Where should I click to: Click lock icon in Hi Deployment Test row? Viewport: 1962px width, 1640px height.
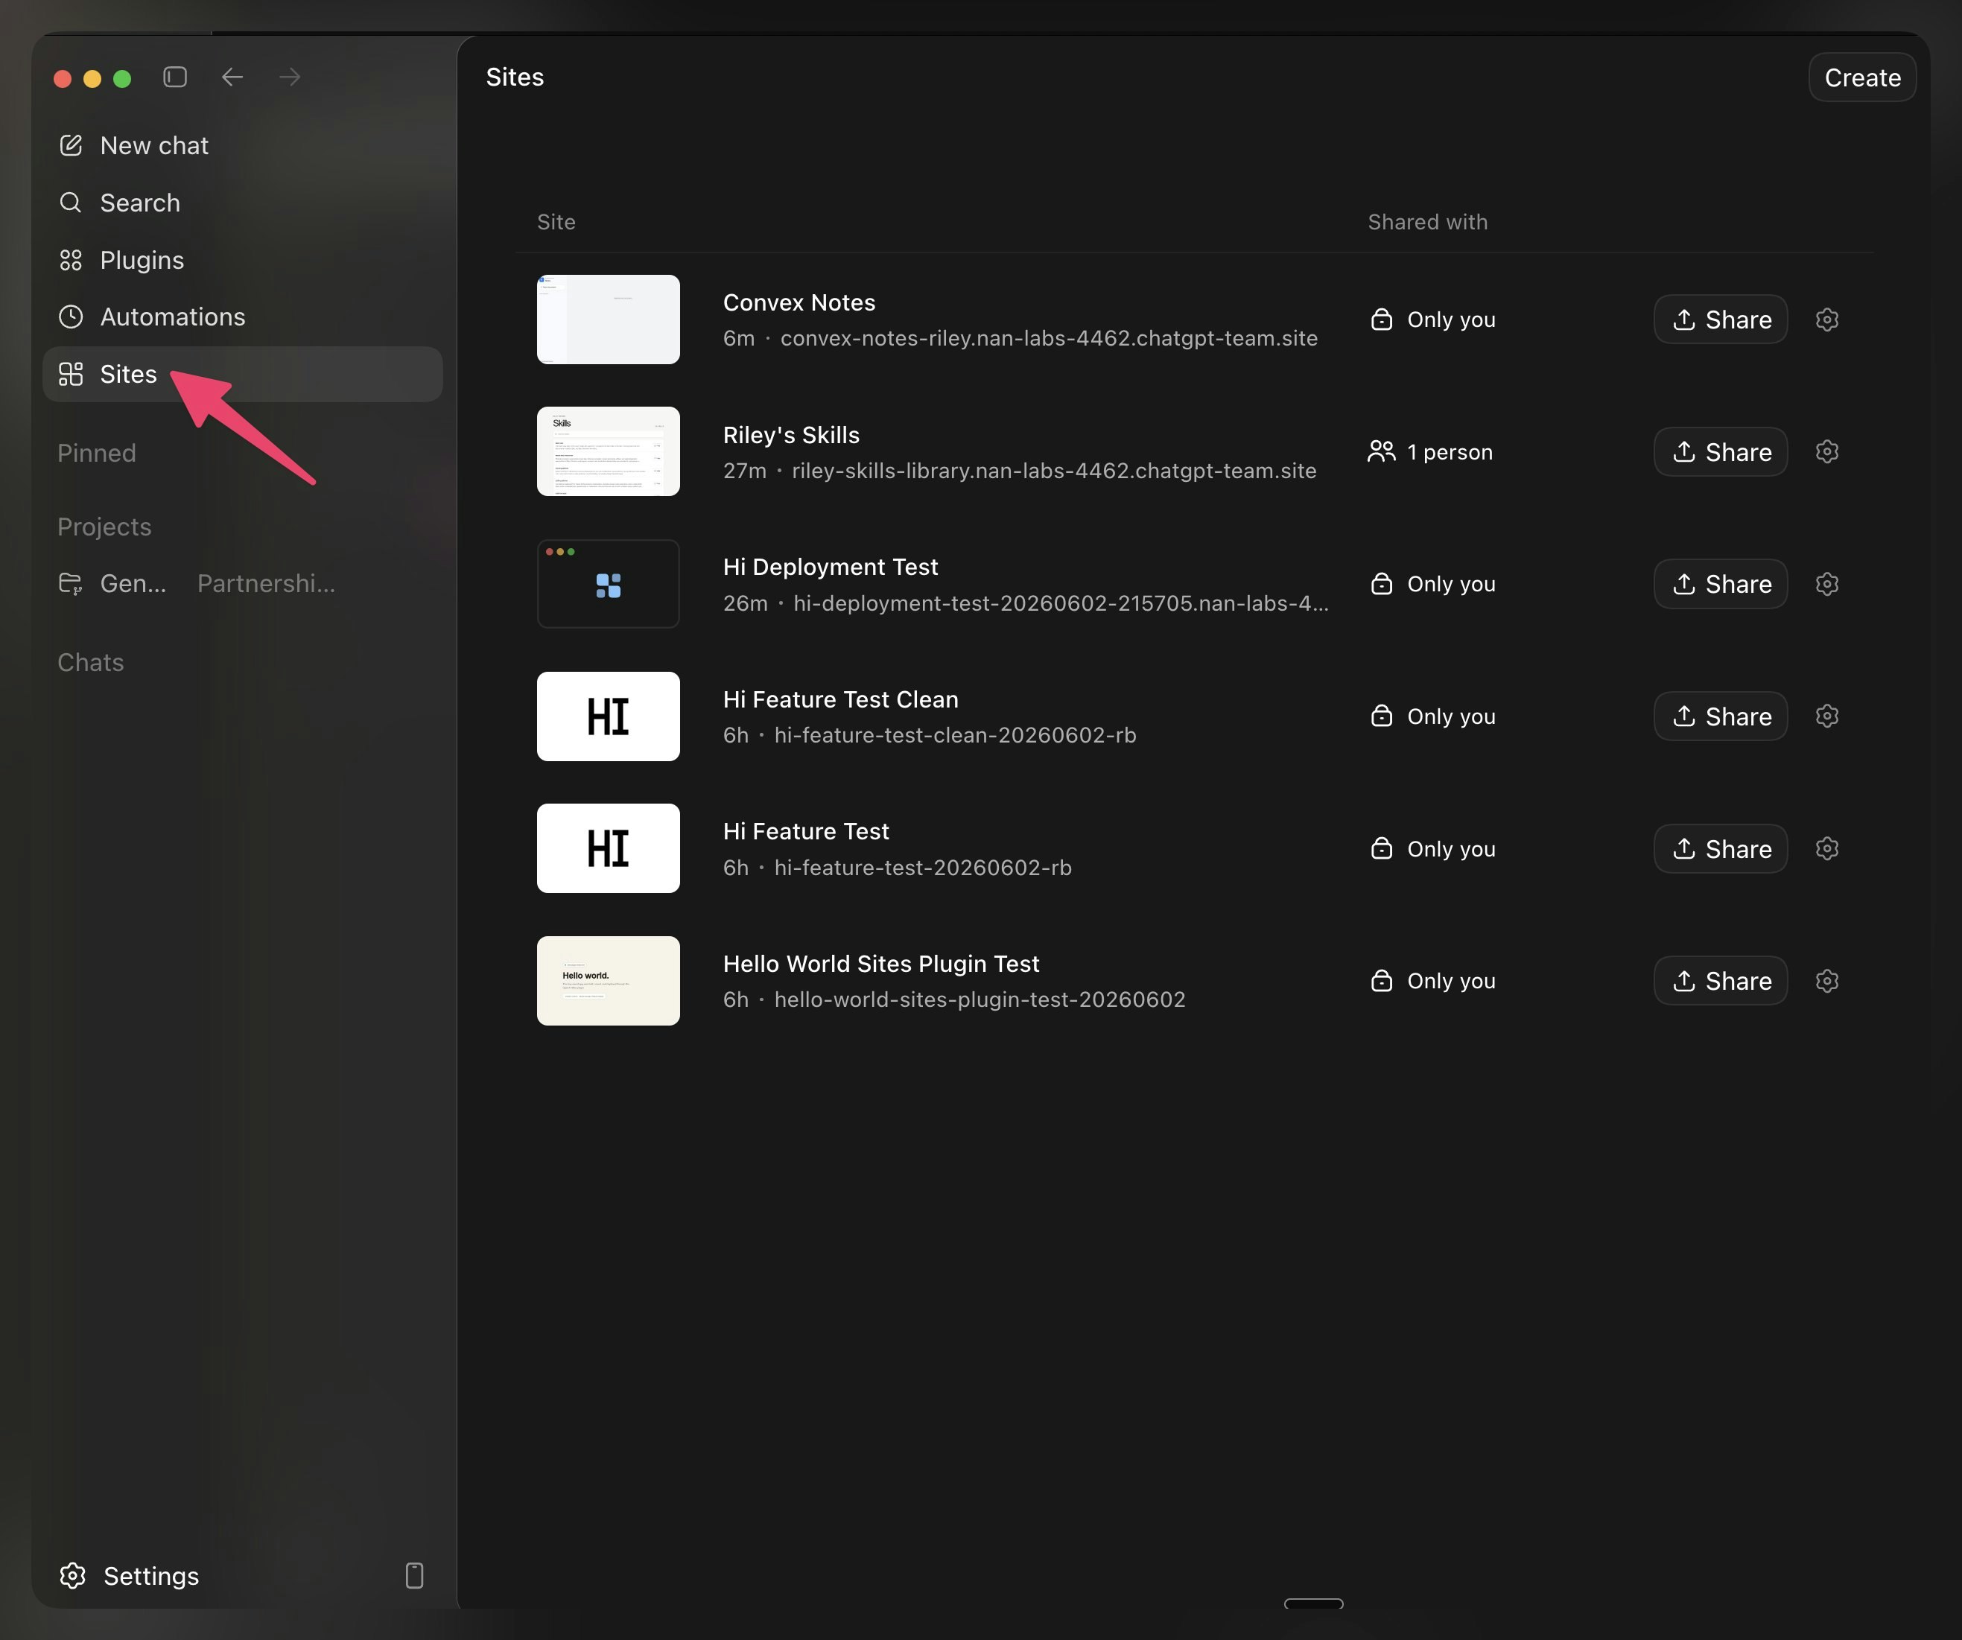1382,584
